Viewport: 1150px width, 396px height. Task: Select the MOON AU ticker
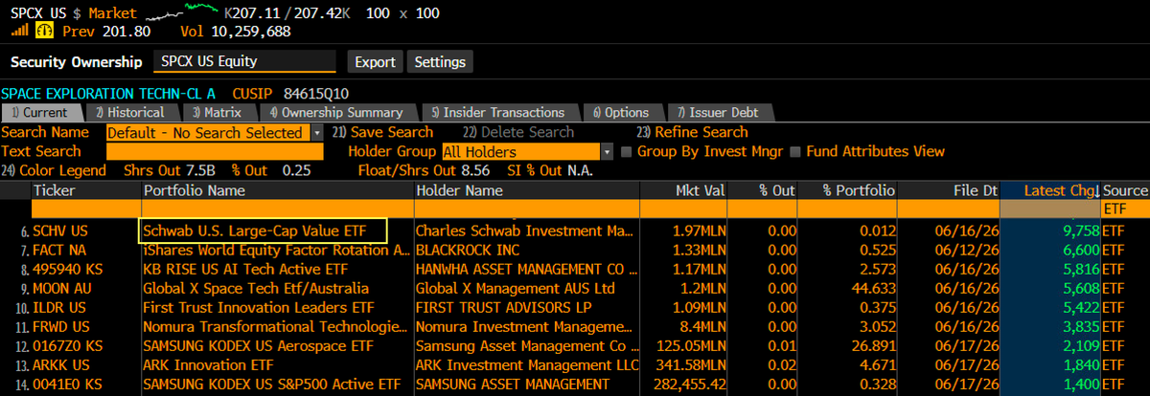pos(64,288)
